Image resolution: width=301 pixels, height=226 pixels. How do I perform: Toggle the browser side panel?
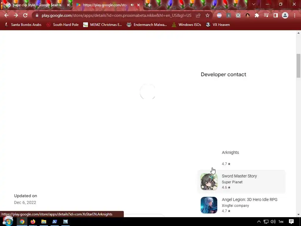pos(276,15)
